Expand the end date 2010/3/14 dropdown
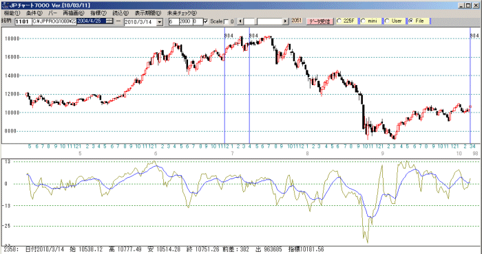Screen dimensions: 482x254 [160, 22]
